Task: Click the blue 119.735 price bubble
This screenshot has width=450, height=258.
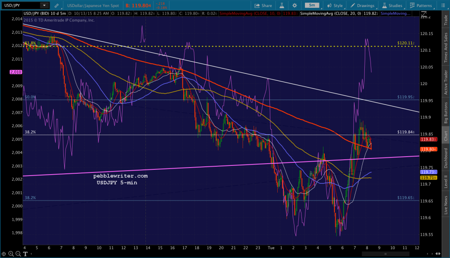Action: click(428, 172)
